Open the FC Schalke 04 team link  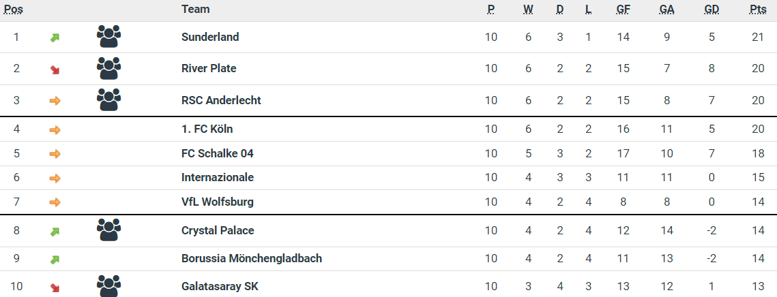pos(218,153)
